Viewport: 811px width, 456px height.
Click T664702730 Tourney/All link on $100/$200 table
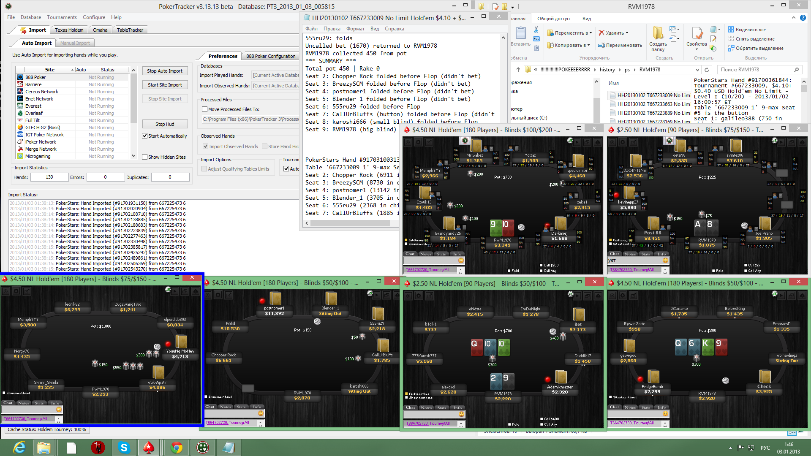click(427, 270)
